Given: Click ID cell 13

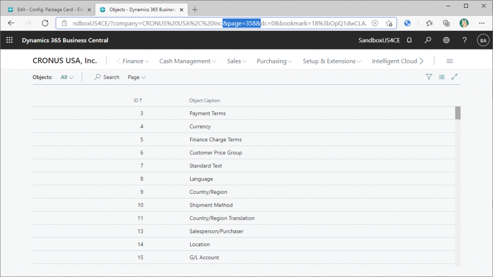Looking at the screenshot, I should pyautogui.click(x=140, y=231).
